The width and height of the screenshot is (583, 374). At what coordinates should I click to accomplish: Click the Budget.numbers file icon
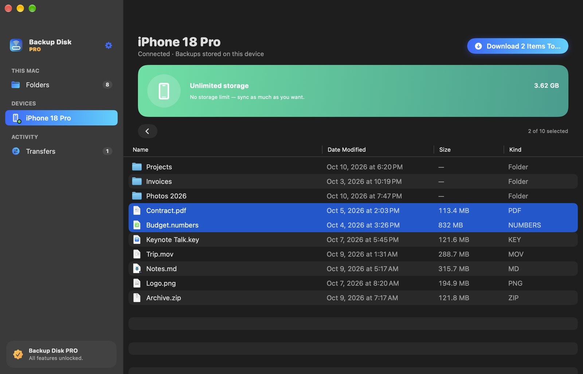point(137,225)
